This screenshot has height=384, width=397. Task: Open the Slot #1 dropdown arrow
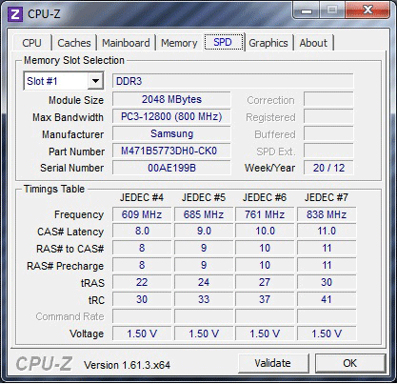[95, 81]
